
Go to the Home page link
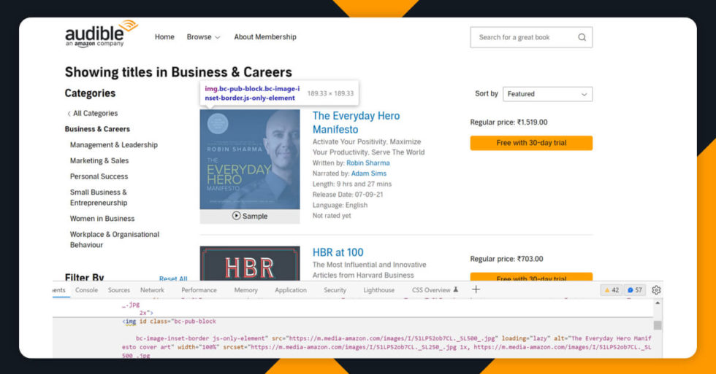(x=164, y=37)
